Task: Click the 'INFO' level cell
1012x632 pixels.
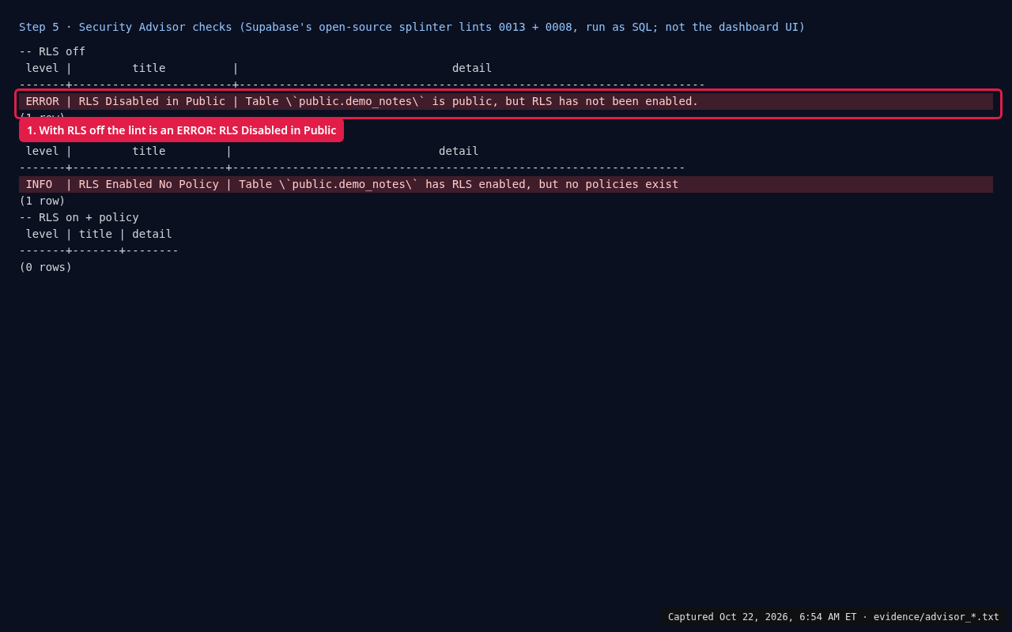Action: pos(39,184)
